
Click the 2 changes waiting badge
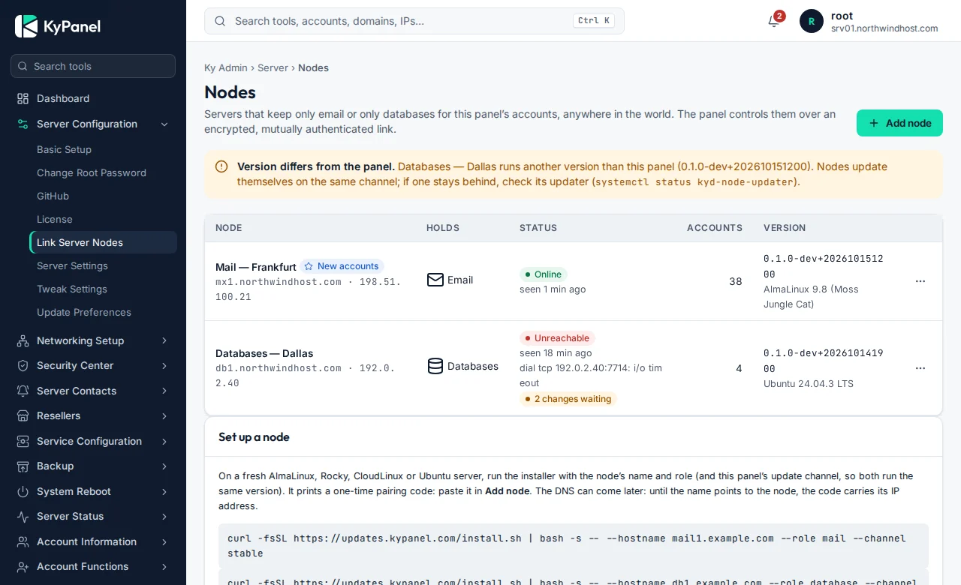(568, 399)
